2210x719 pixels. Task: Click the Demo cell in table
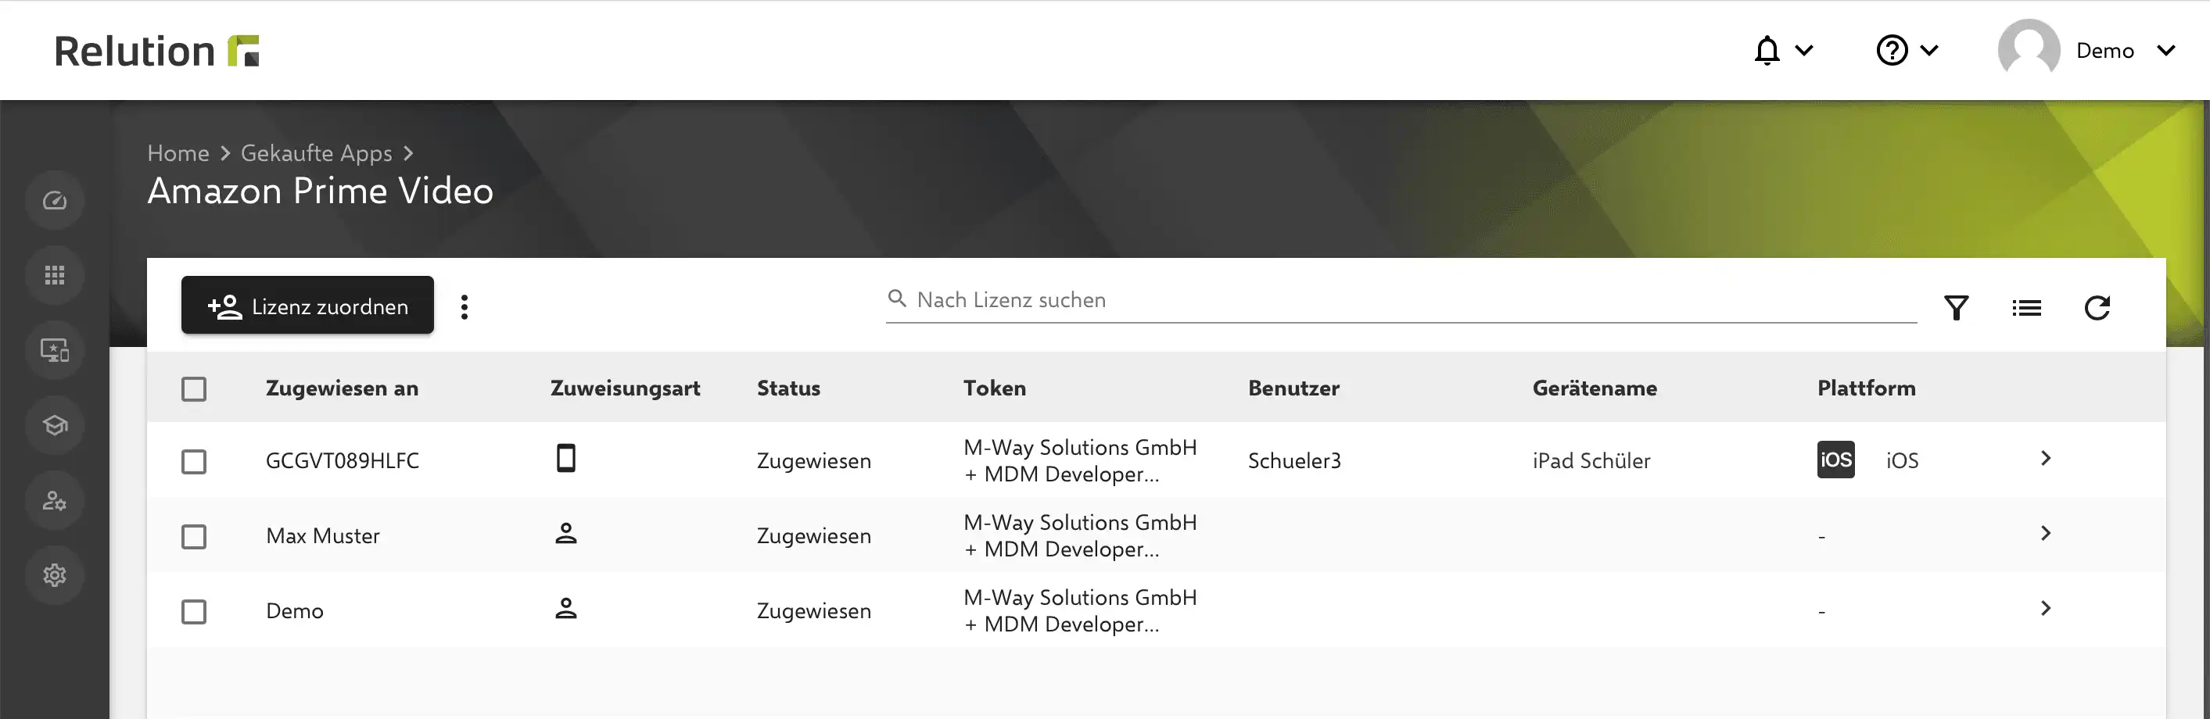(294, 611)
